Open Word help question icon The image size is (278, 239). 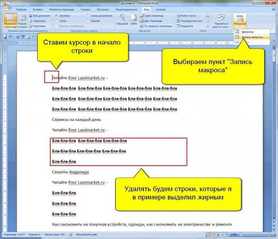click(x=274, y=9)
